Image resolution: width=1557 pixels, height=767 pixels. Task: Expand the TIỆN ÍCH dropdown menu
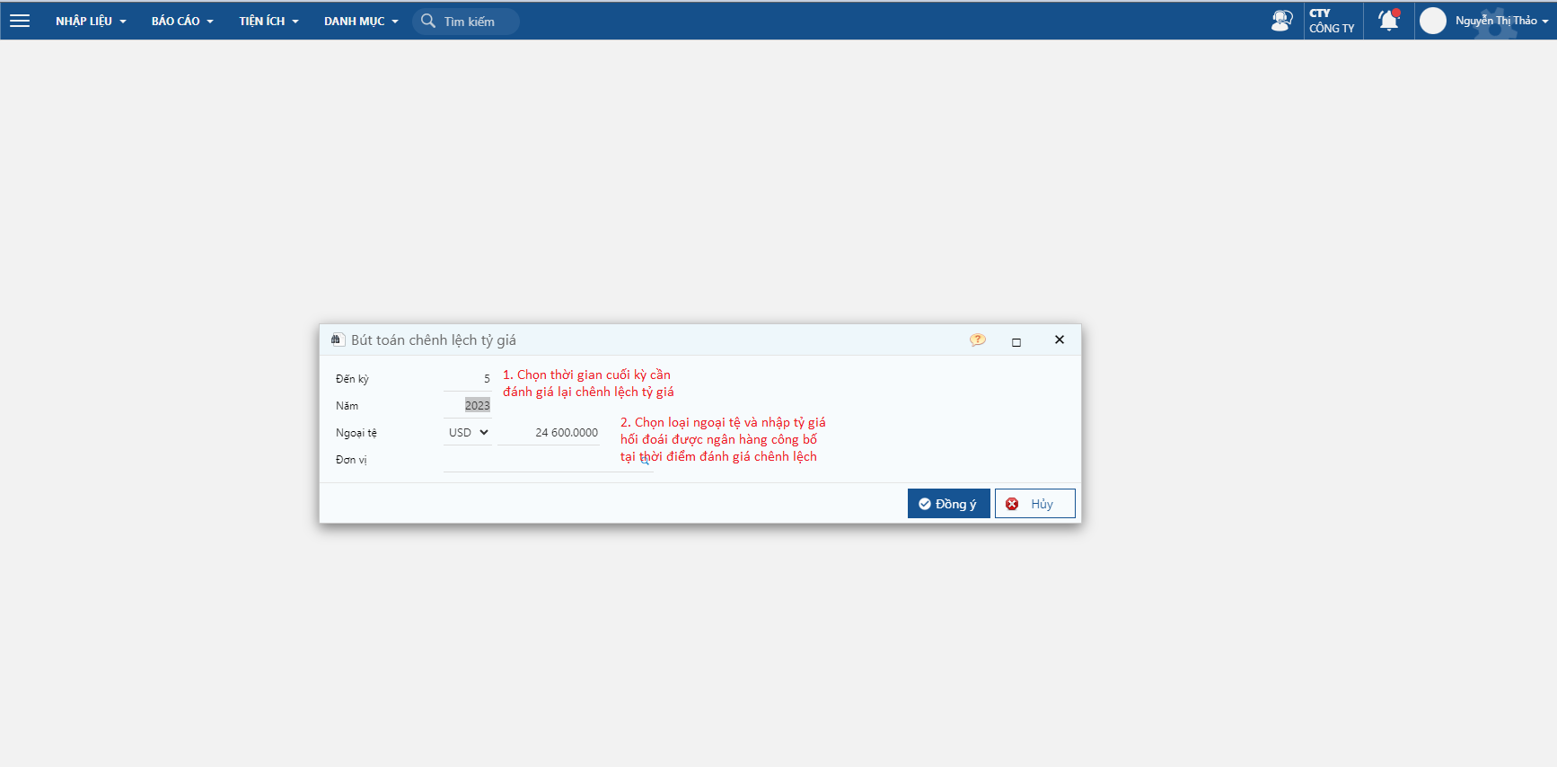268,21
